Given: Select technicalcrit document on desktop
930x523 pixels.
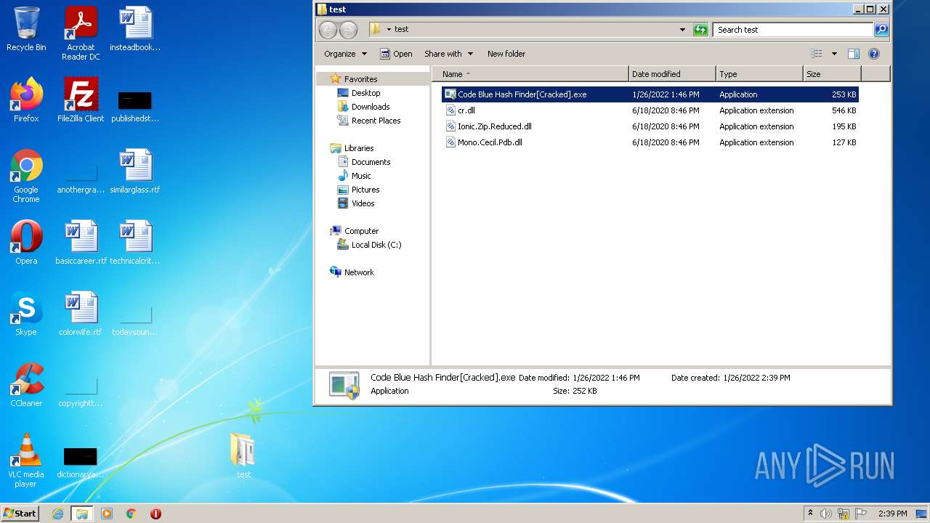Looking at the screenshot, I should coord(135,243).
